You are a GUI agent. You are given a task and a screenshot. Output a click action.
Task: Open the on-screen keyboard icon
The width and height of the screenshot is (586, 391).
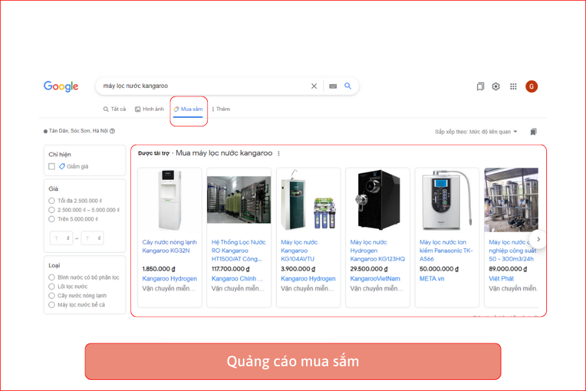[x=333, y=86]
